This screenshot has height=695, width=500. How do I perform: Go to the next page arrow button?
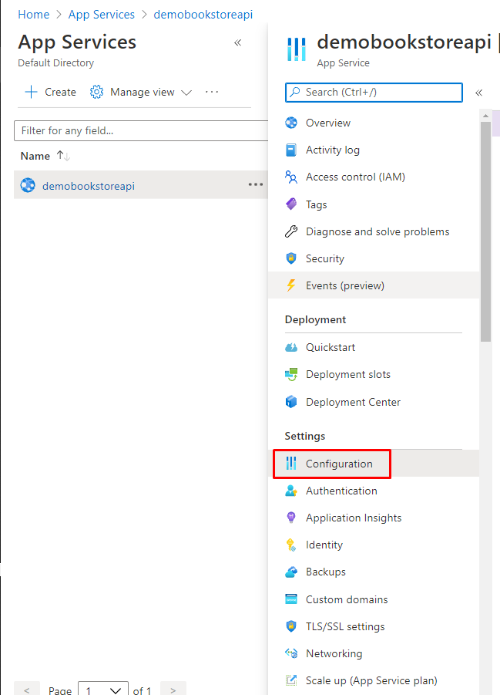click(x=173, y=690)
